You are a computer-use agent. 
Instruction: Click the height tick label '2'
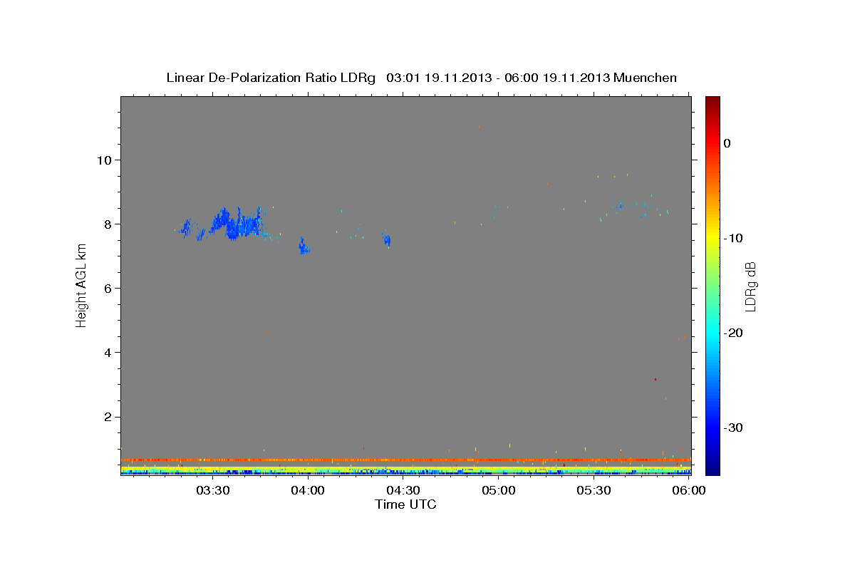[109, 417]
